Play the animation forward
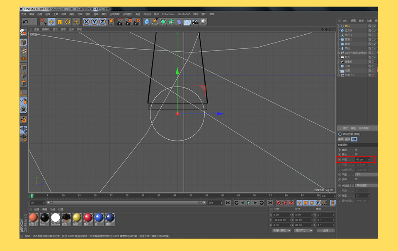The width and height of the screenshot is (398, 251). 249,203
